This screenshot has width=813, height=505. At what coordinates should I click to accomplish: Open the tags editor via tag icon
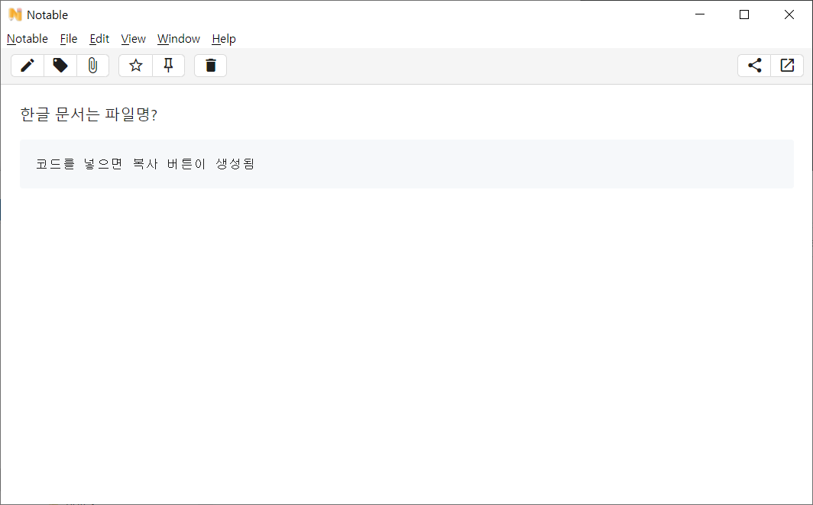[x=60, y=66]
